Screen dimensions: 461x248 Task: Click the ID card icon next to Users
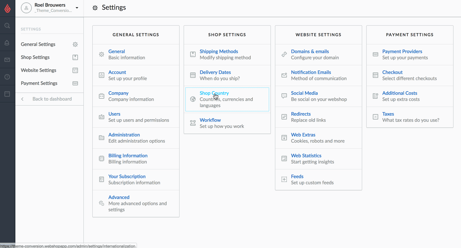tap(102, 117)
